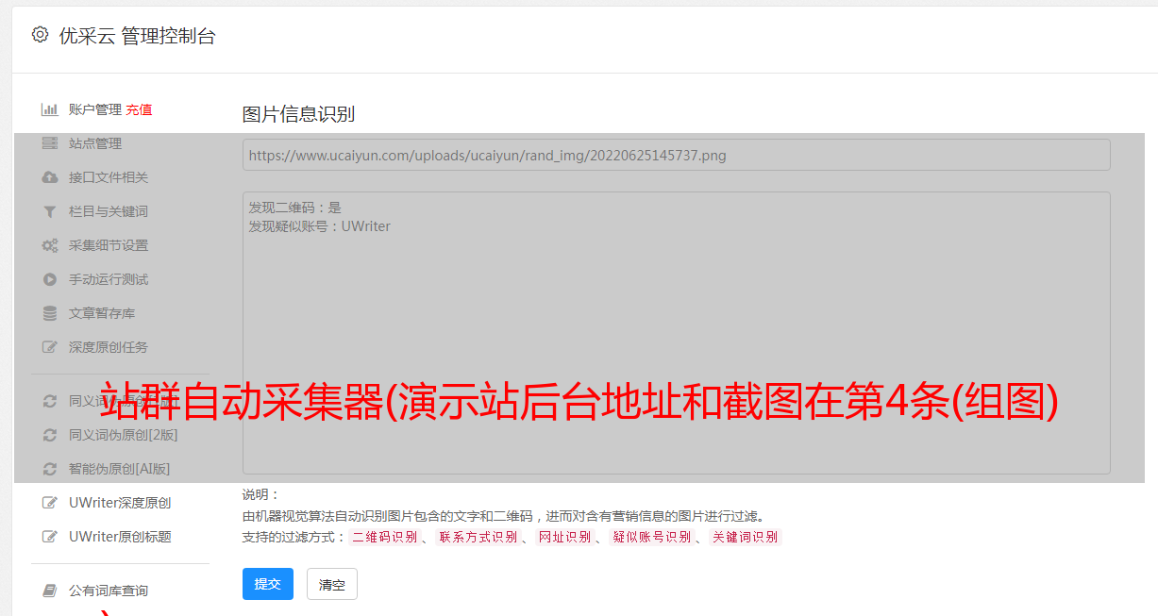Open the 充值 recharge link
This screenshot has height=616, width=1158.
tap(139, 109)
